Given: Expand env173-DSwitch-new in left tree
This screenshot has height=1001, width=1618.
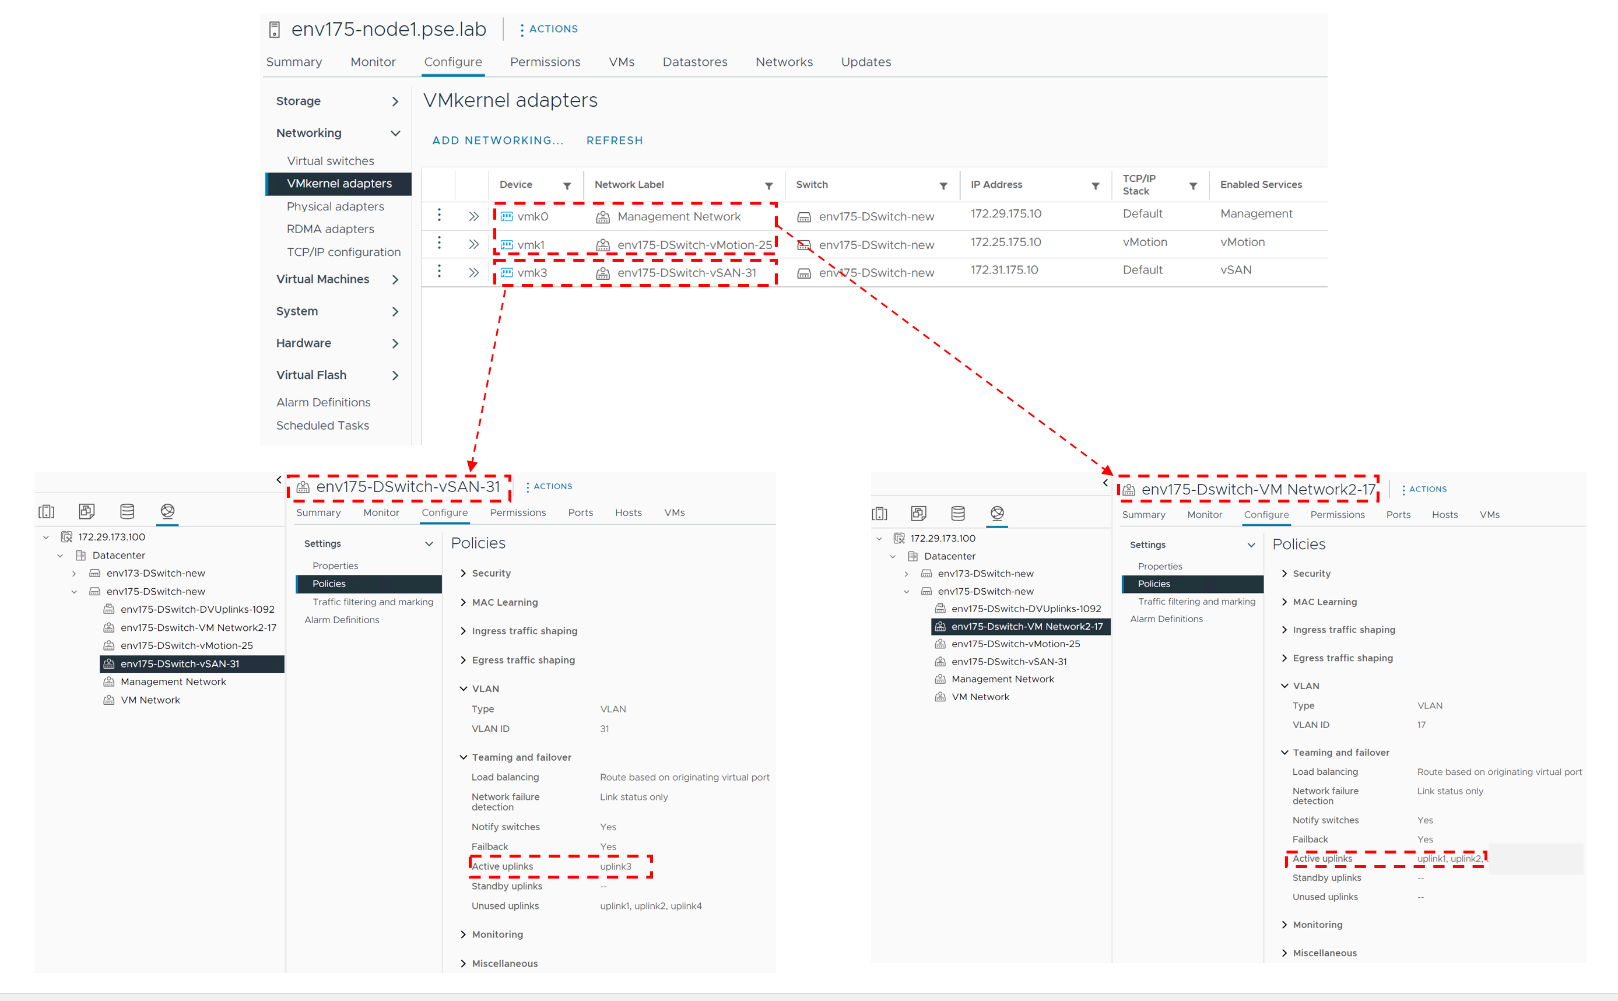Looking at the screenshot, I should pos(74,573).
